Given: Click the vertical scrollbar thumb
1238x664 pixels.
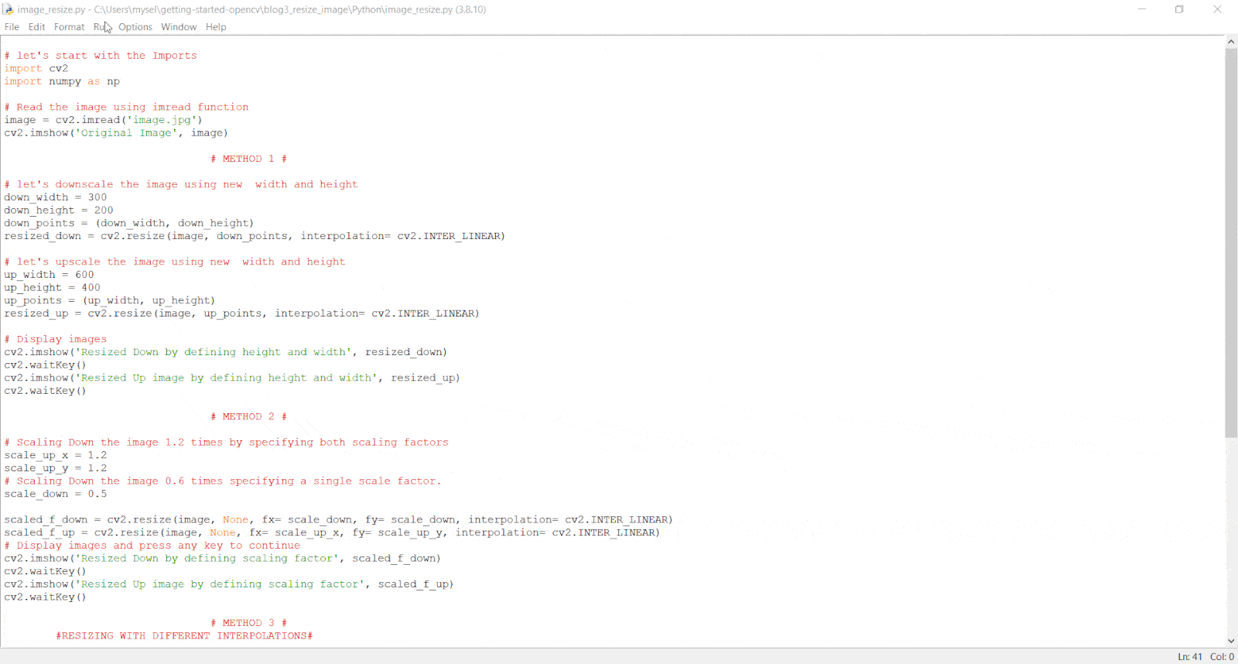Looking at the screenshot, I should click(1231, 243).
